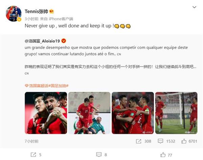Like Tennis张帅's post showing 77 likes
This screenshot has height=160, width=203.
163,155
